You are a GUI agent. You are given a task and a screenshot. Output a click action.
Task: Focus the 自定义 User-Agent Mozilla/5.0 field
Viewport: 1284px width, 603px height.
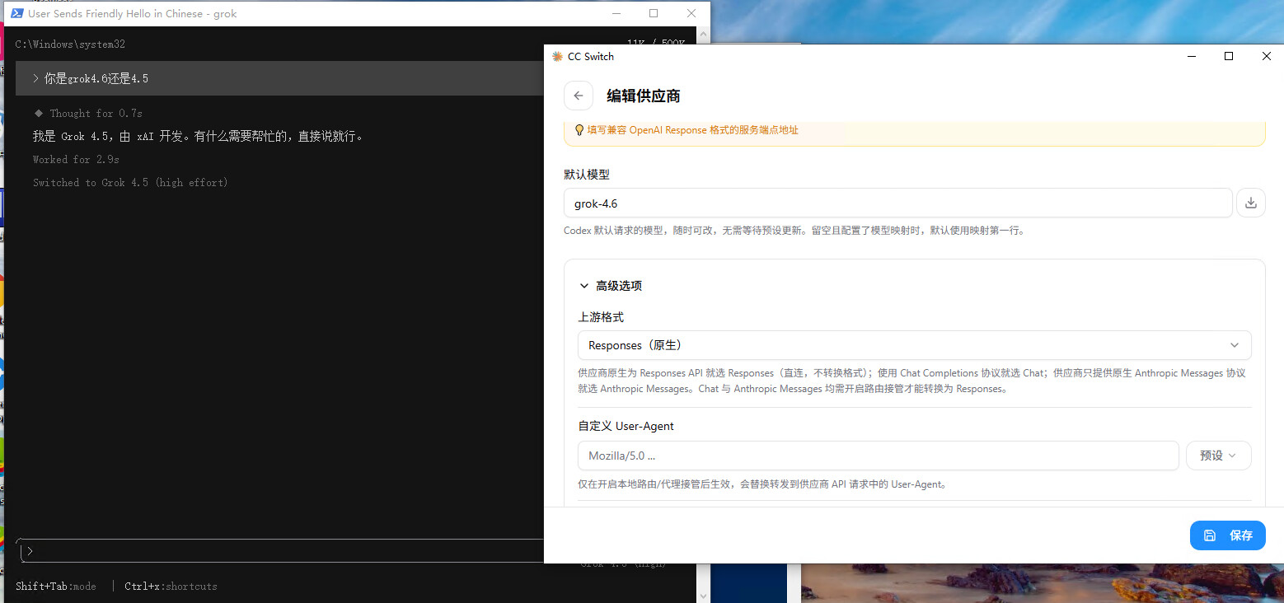(878, 456)
